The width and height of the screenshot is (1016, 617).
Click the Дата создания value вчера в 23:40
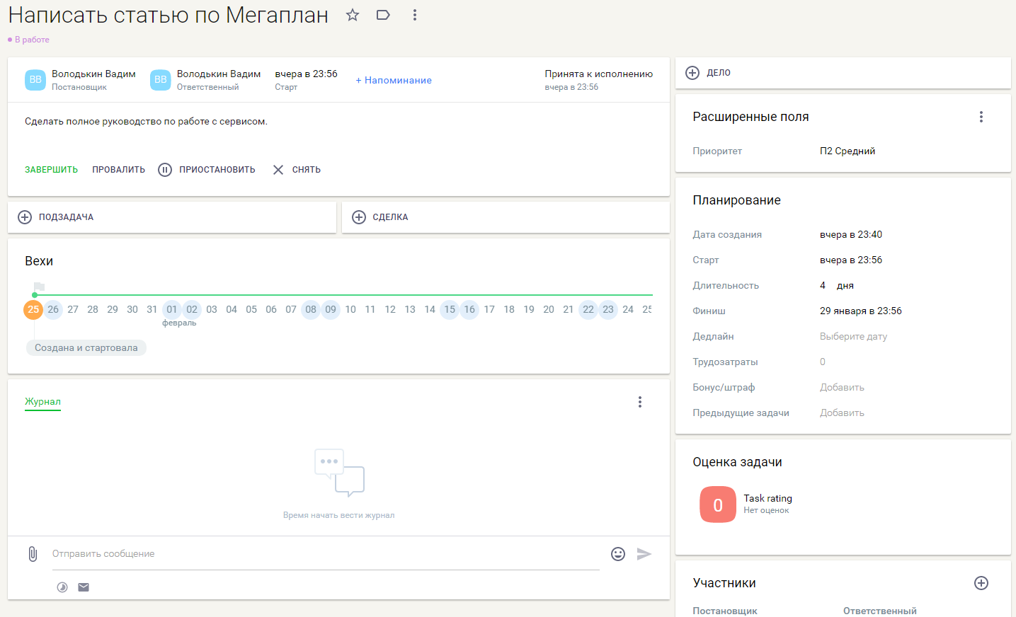[851, 235]
